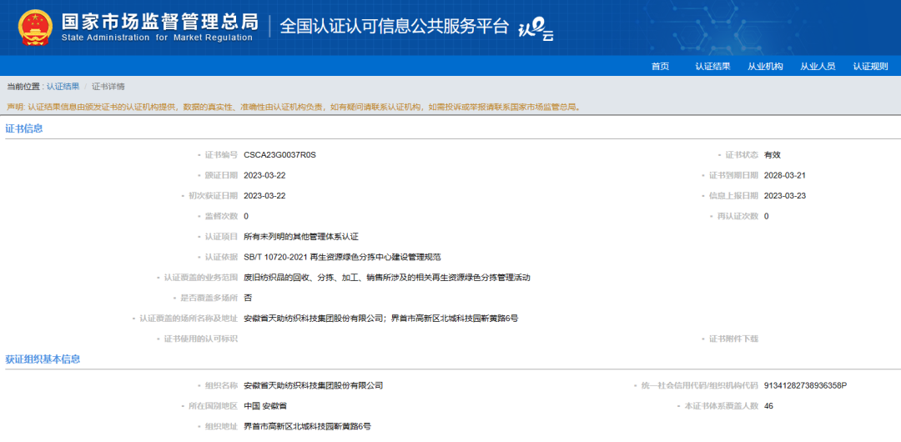Click the 是否覆盖多场所 value 否

click(248, 298)
